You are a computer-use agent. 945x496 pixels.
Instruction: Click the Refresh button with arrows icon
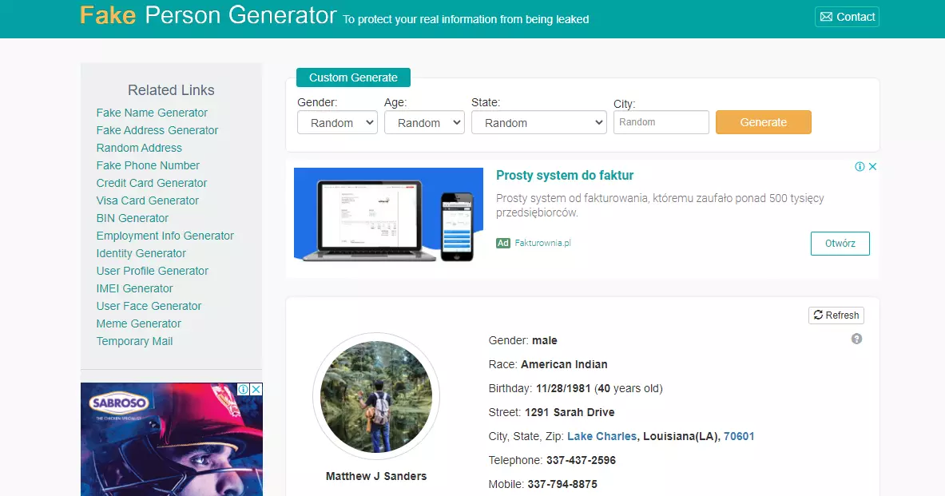(836, 315)
